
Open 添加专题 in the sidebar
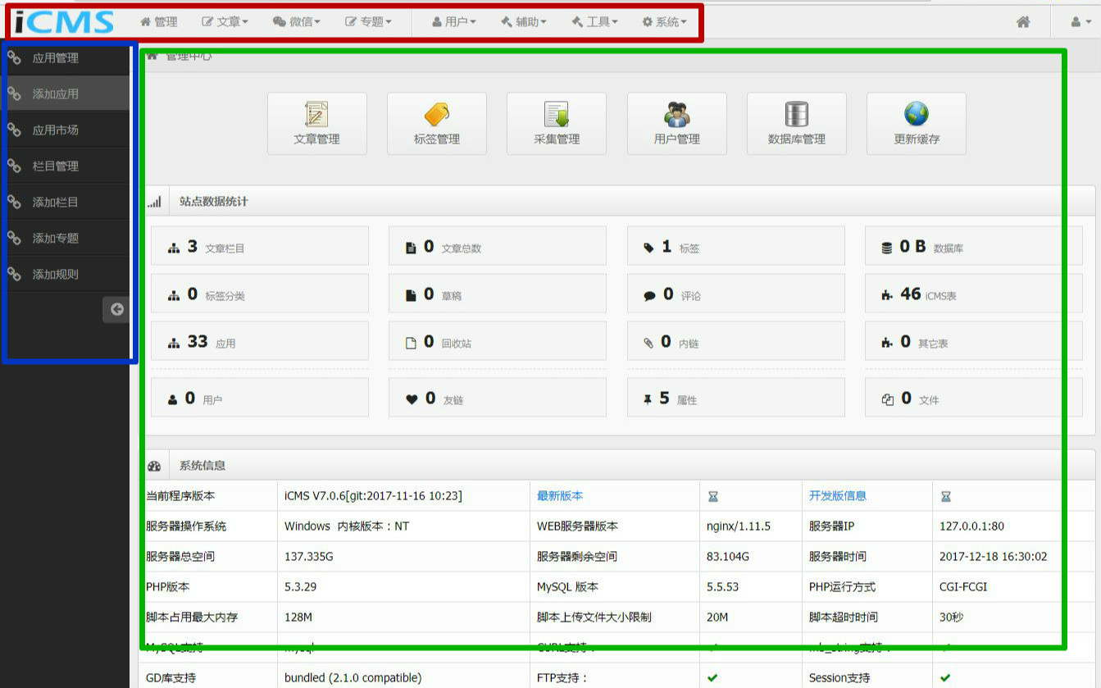click(x=65, y=238)
